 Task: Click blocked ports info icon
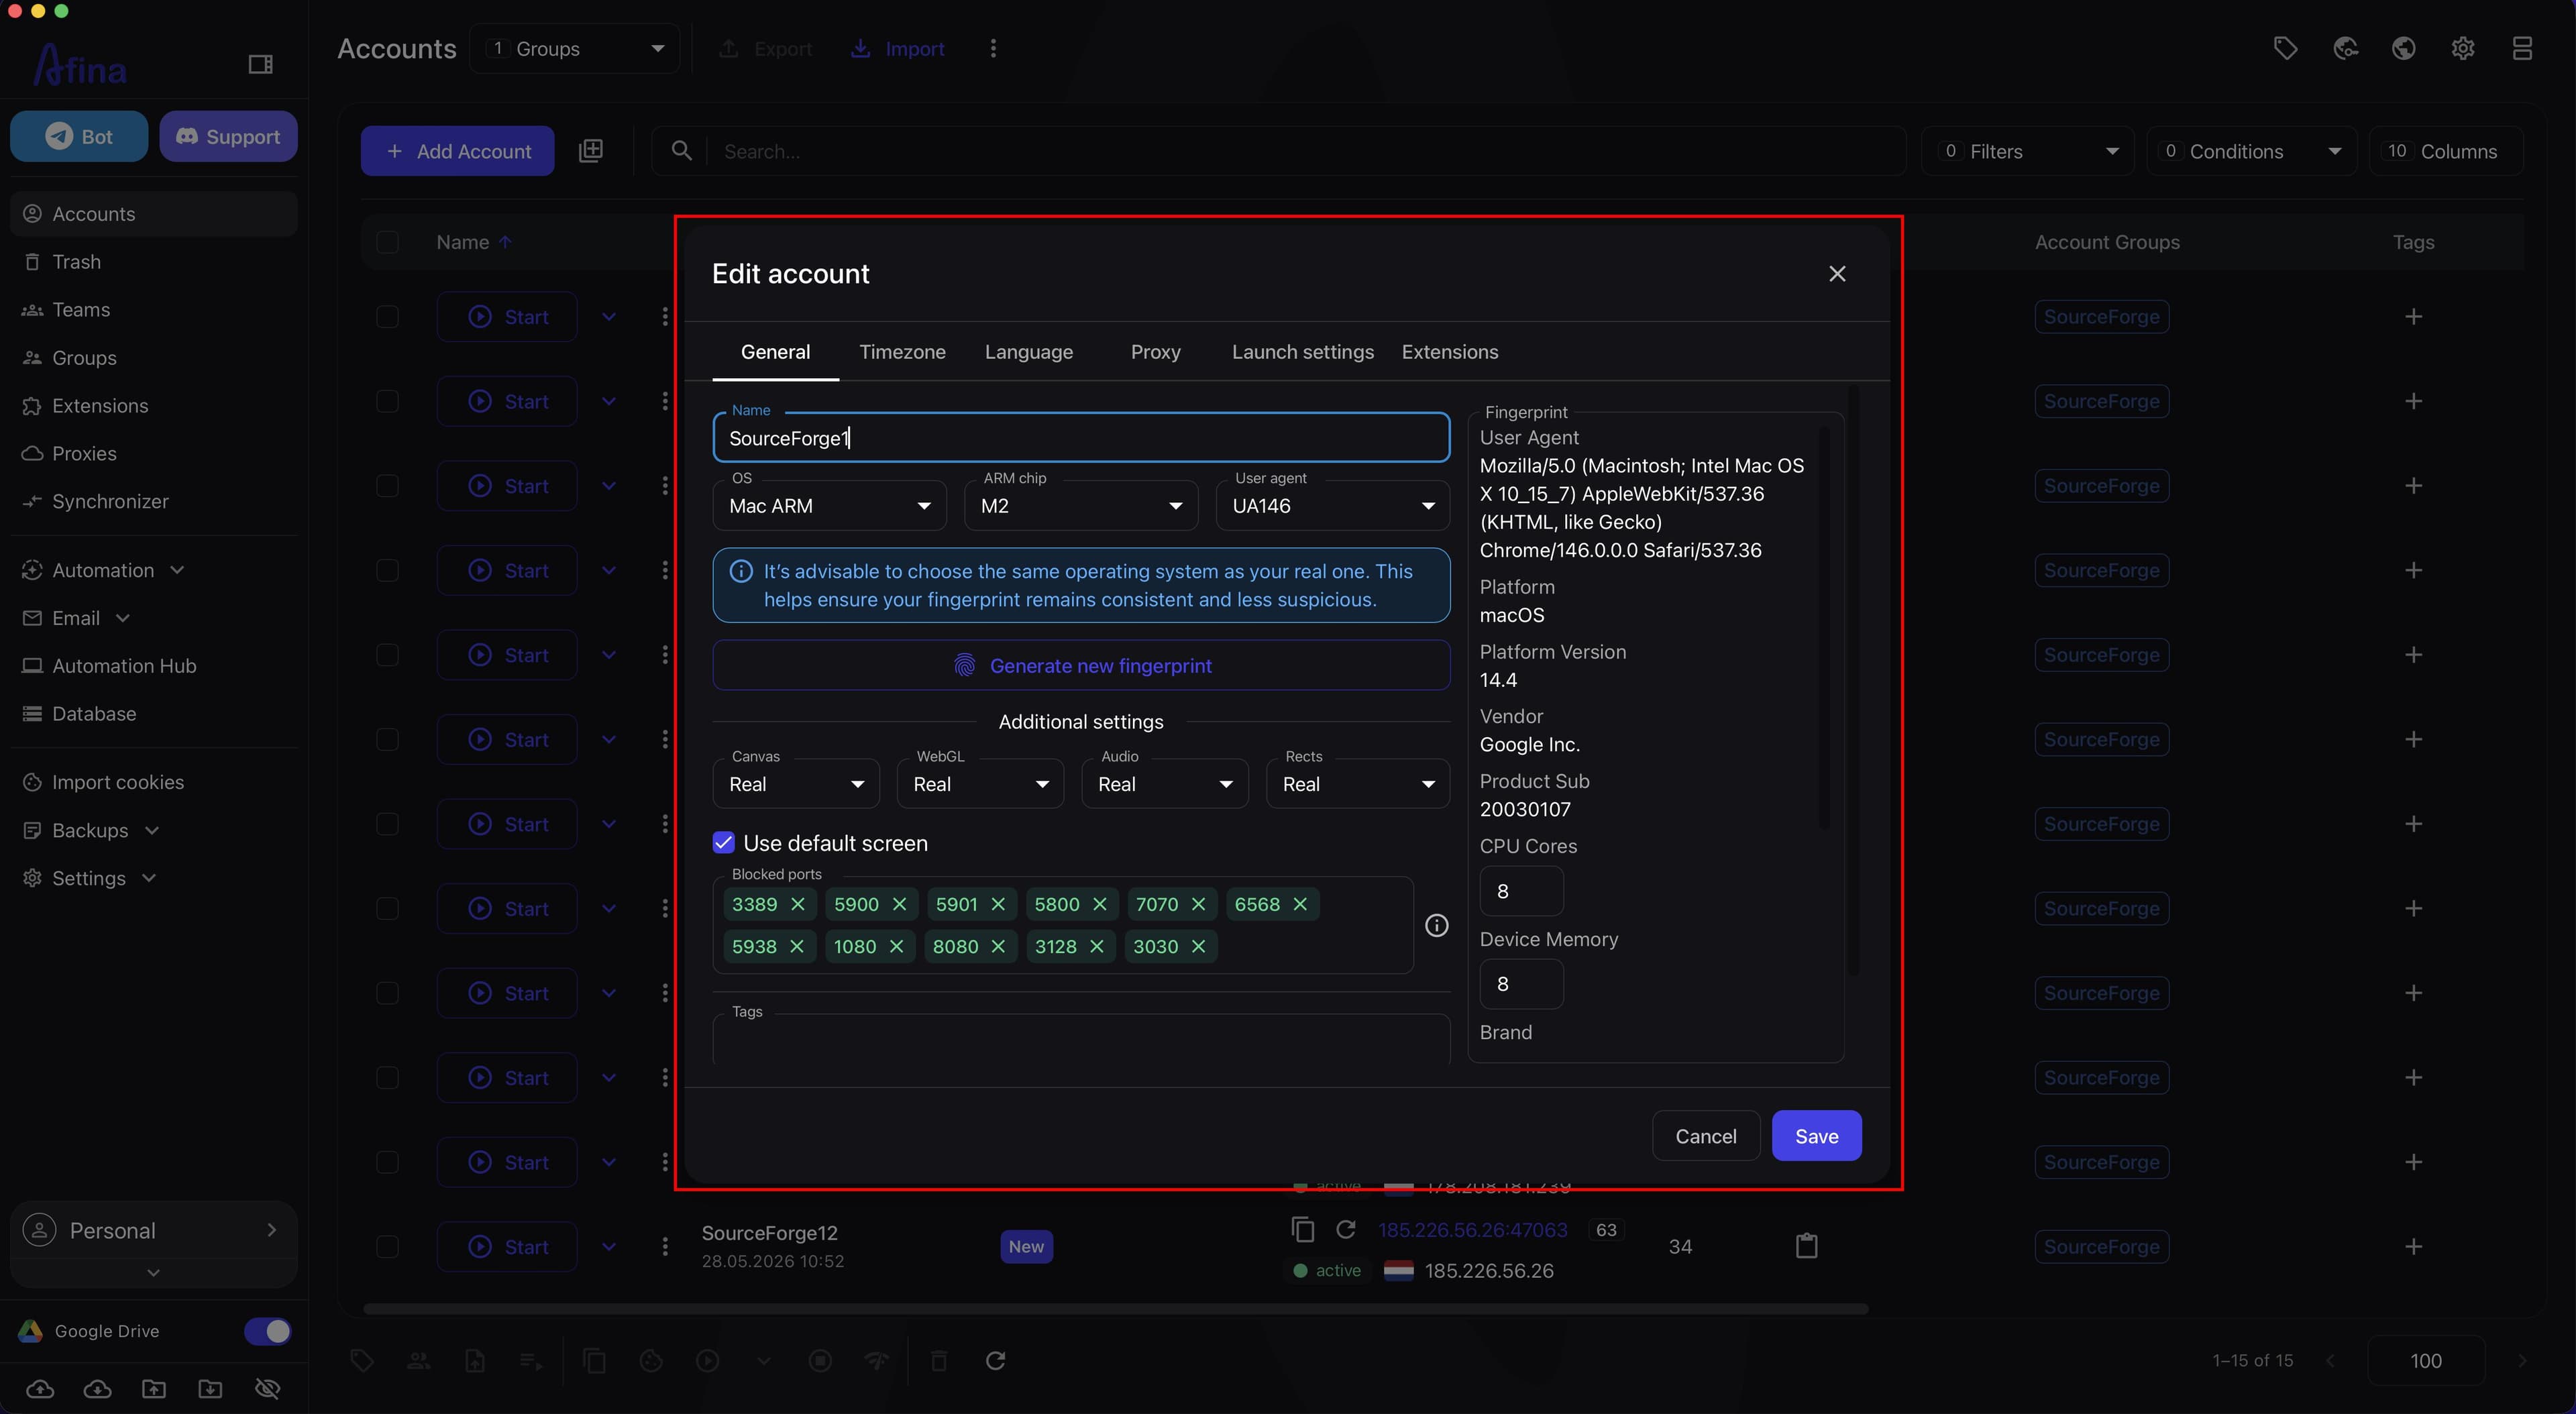tap(1437, 926)
